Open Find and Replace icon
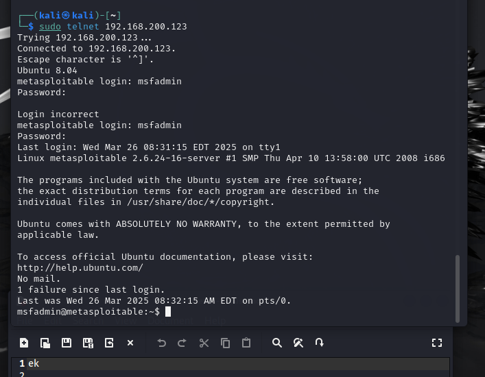485x377 pixels. point(298,343)
